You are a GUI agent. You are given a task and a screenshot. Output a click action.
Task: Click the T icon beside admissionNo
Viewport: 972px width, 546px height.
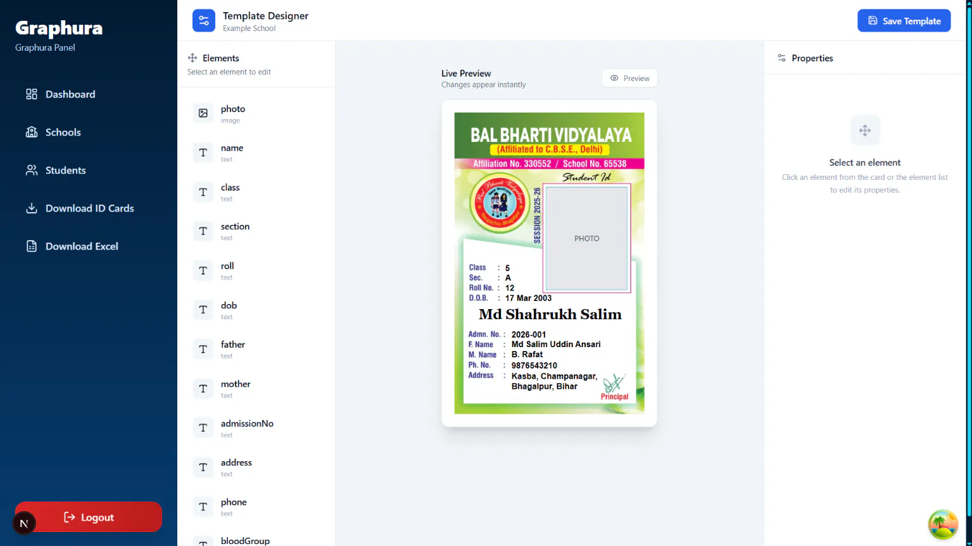click(x=203, y=428)
